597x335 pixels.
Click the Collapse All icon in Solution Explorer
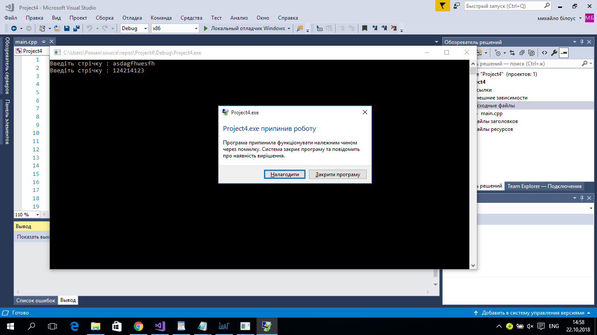[x=522, y=53]
